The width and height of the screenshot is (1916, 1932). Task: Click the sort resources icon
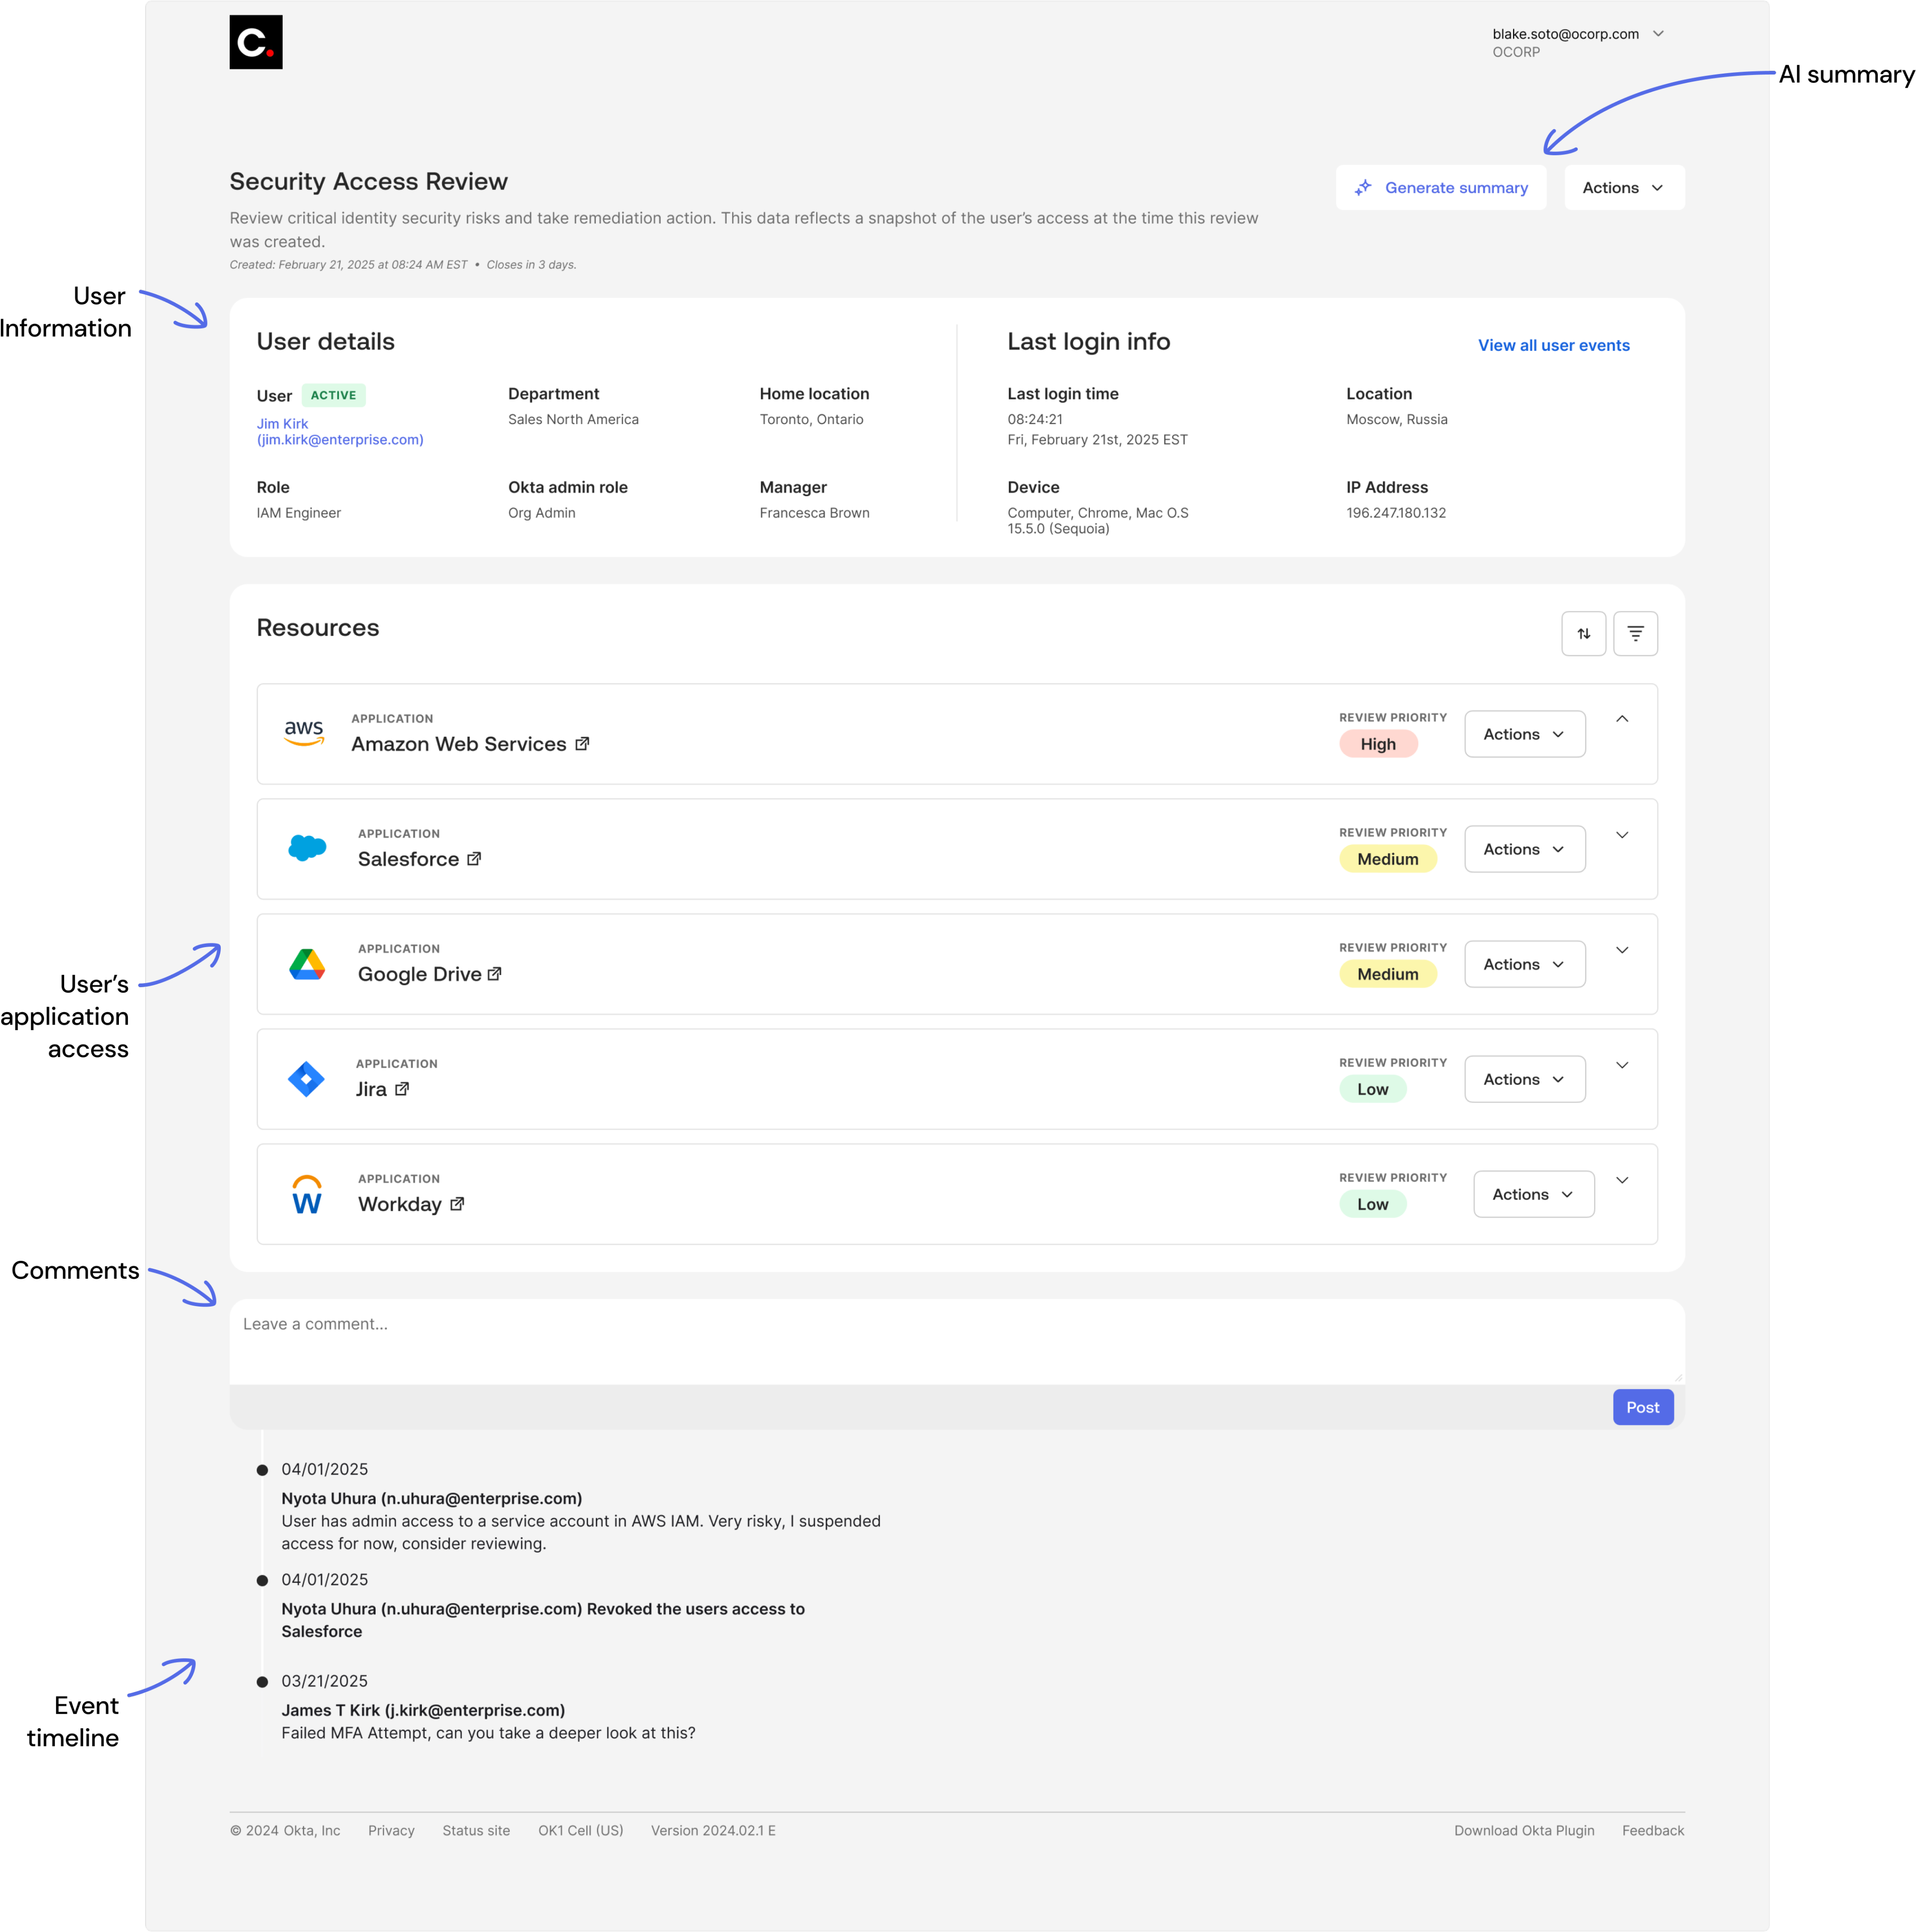(x=1583, y=634)
